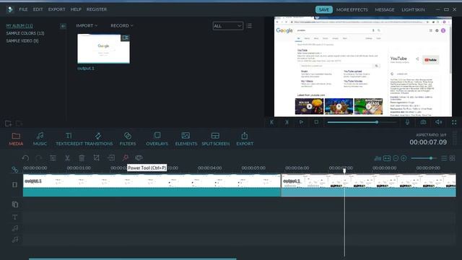The height and width of the screenshot is (260, 462).
Task: Zoom out timeline with minus icon
Action: 396,158
